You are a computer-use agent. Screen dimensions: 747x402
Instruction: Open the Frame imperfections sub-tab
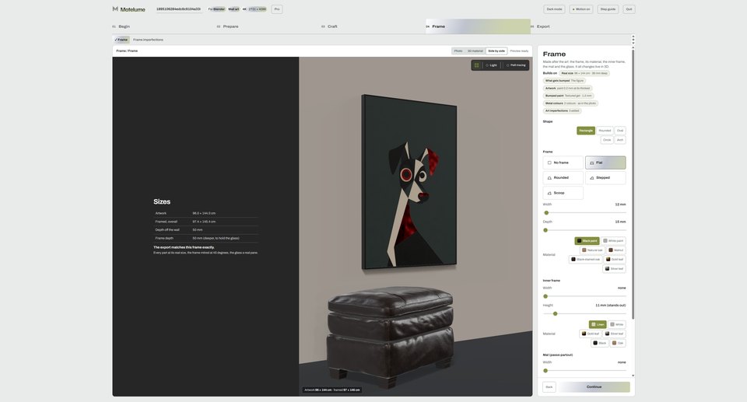coord(148,40)
